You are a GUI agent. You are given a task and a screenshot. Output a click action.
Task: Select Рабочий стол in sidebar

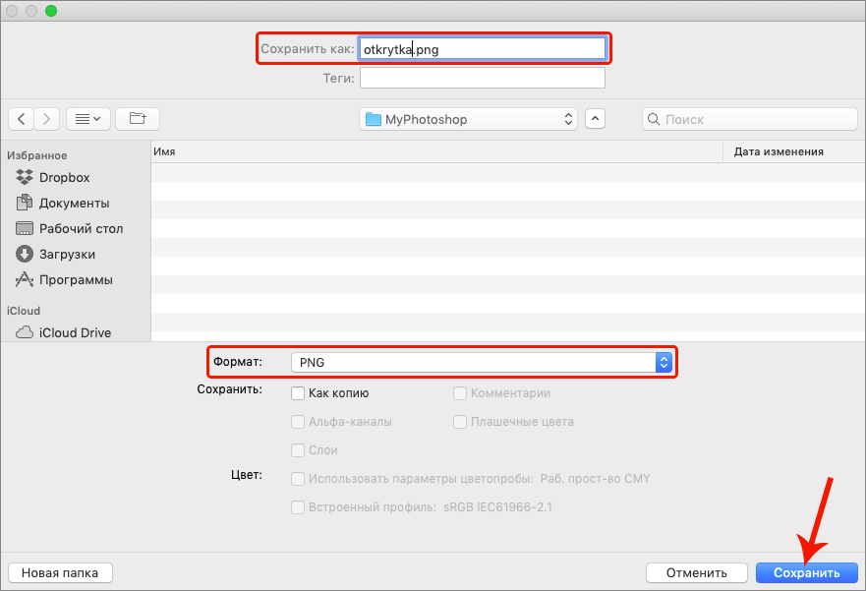point(81,229)
